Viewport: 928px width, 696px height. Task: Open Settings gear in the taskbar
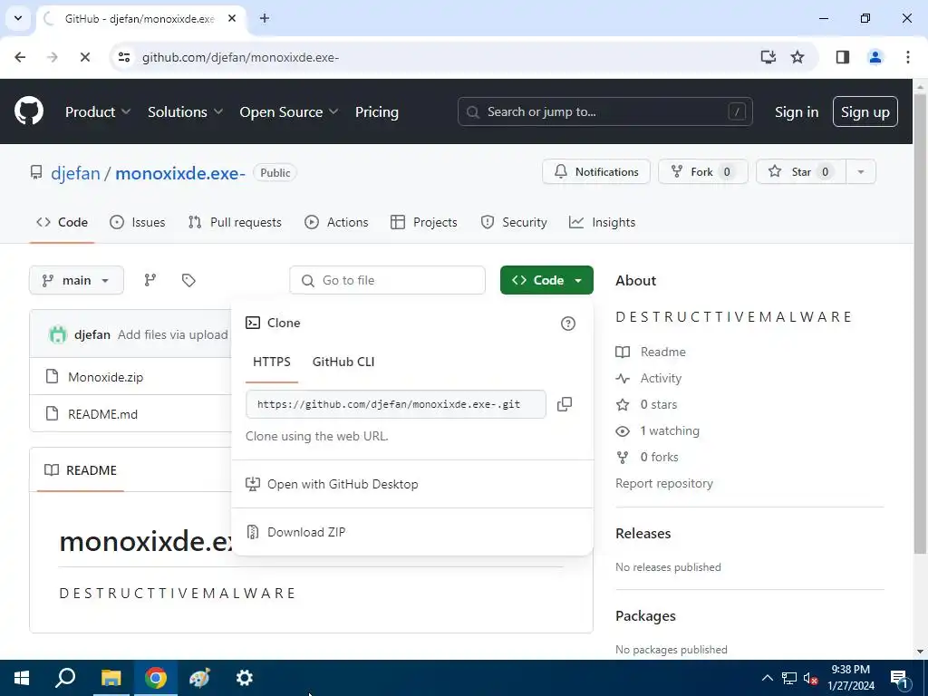[x=245, y=678]
